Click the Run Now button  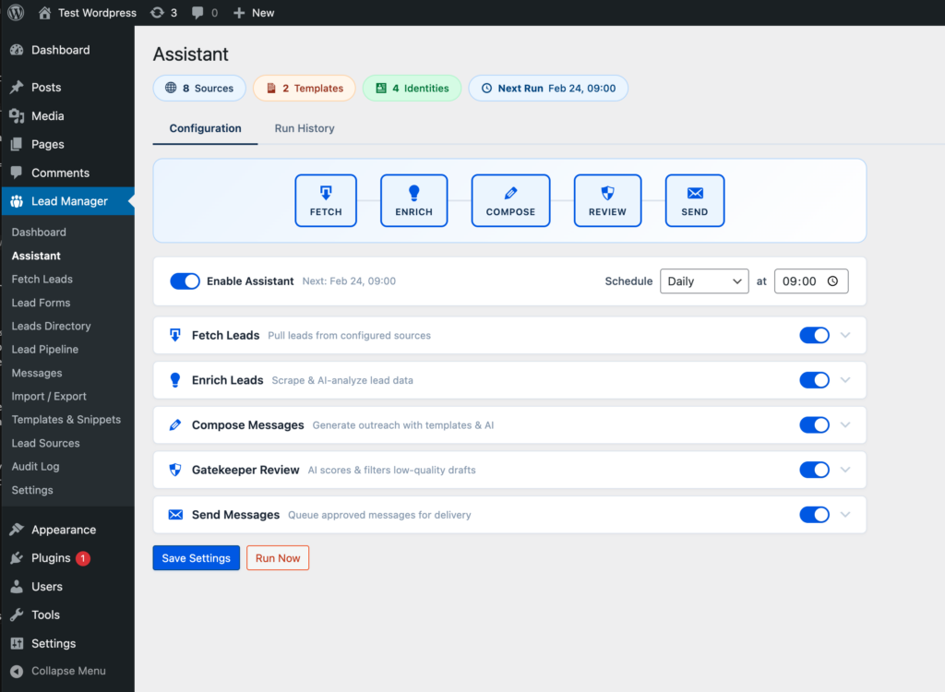tap(278, 558)
